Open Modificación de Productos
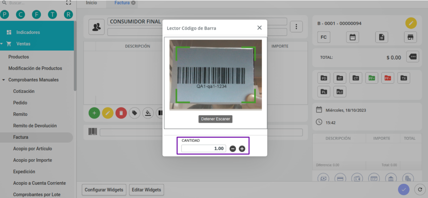The height and width of the screenshot is (198, 428). tap(35, 68)
